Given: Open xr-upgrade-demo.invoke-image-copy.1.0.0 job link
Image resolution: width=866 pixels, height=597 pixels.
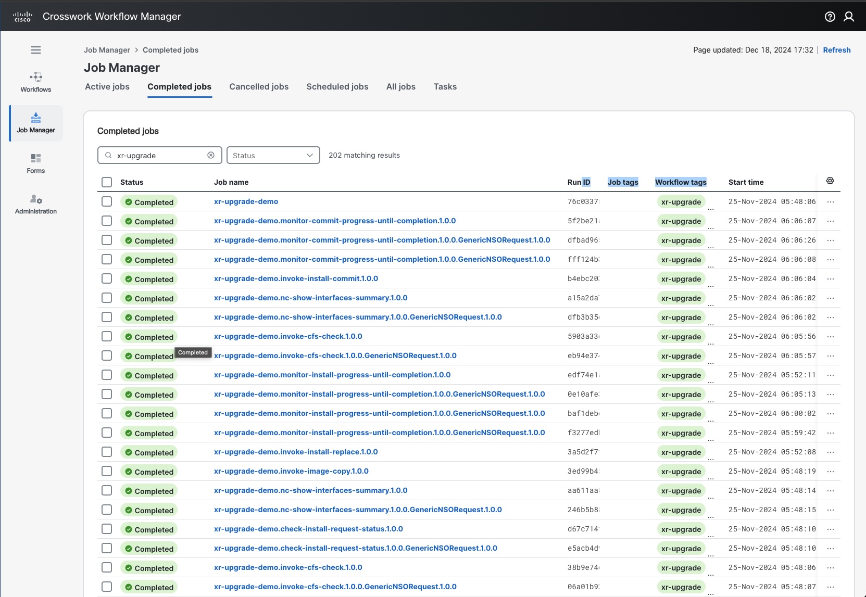Looking at the screenshot, I should [291, 471].
